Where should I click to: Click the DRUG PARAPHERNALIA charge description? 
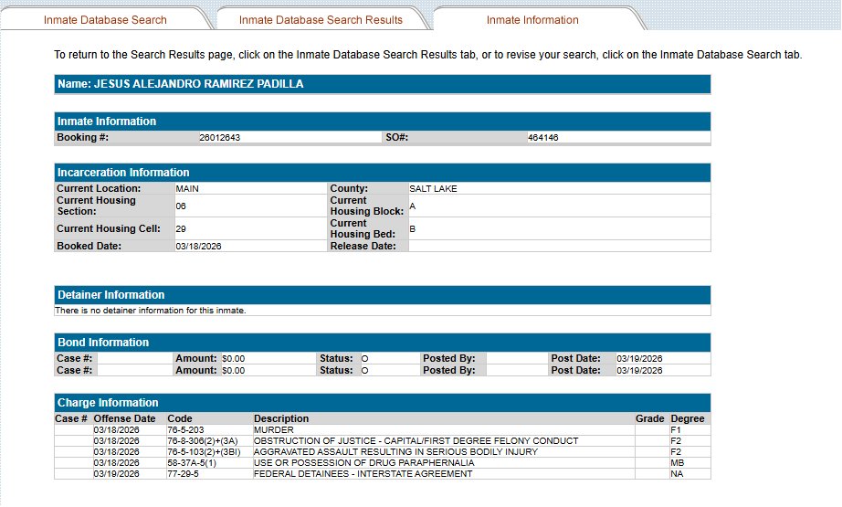[x=363, y=463]
